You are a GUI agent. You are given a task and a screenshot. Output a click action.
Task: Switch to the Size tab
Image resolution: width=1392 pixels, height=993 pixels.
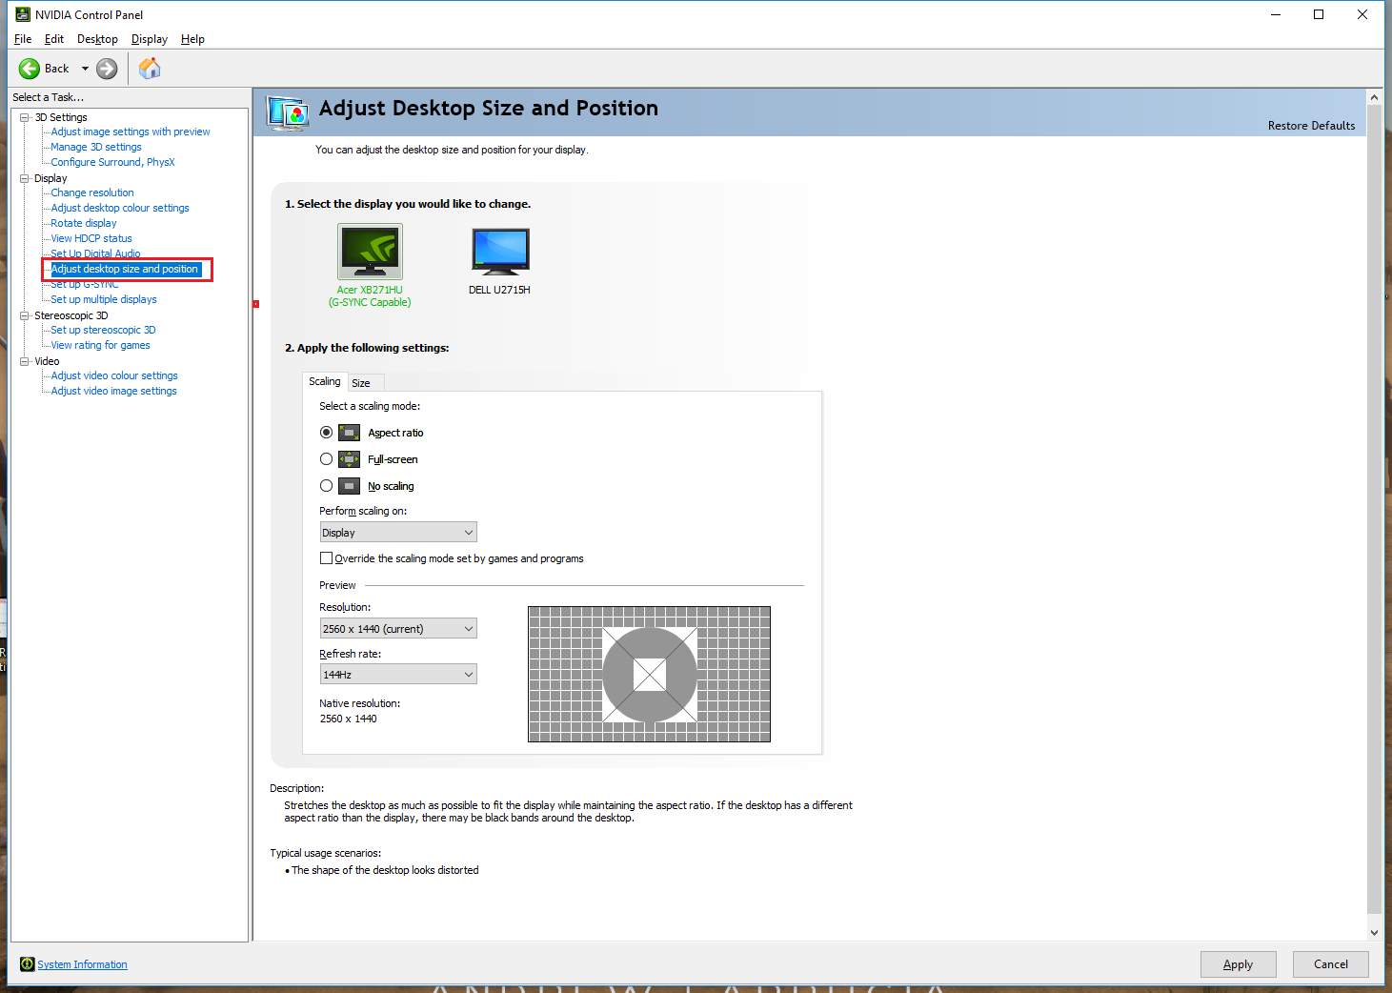pos(362,381)
